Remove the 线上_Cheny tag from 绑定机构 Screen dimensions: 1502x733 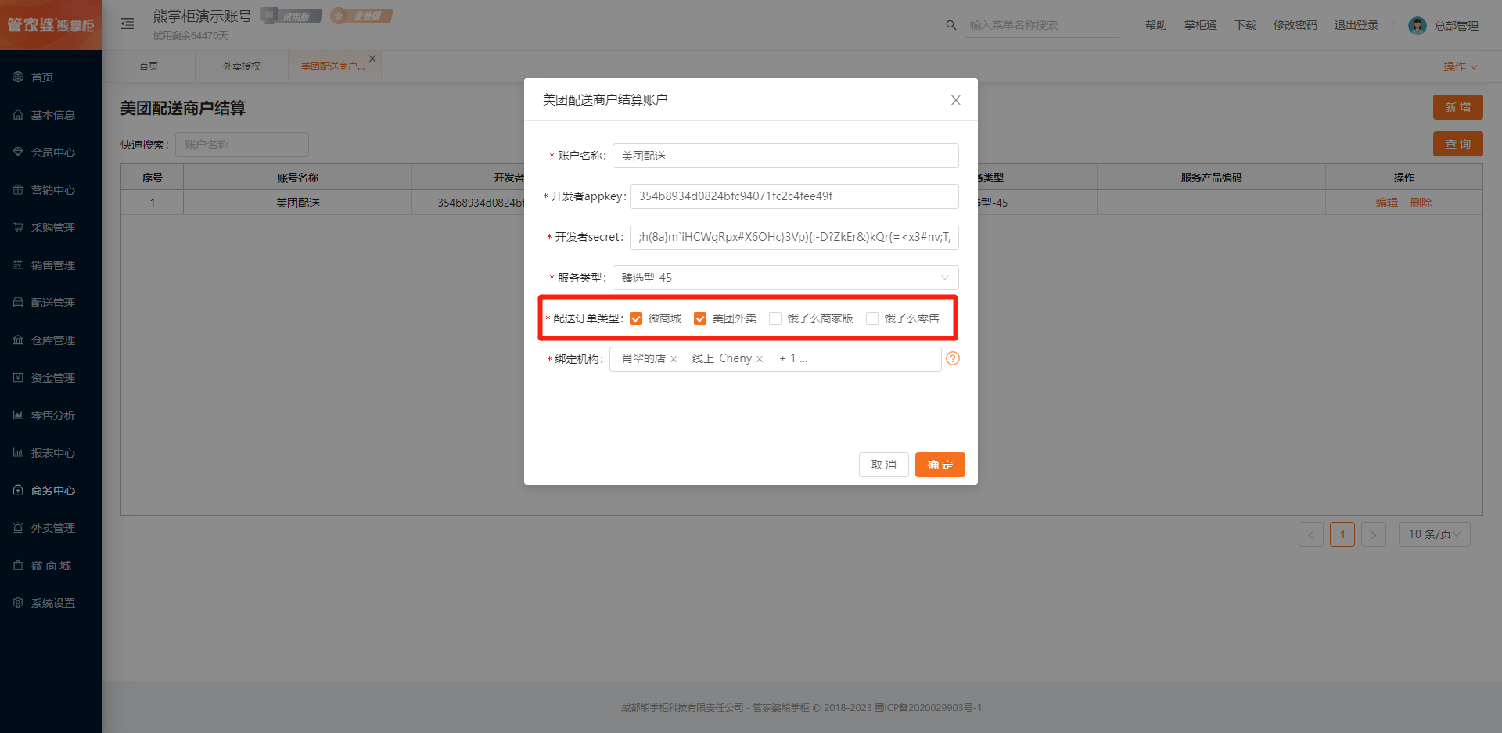760,359
